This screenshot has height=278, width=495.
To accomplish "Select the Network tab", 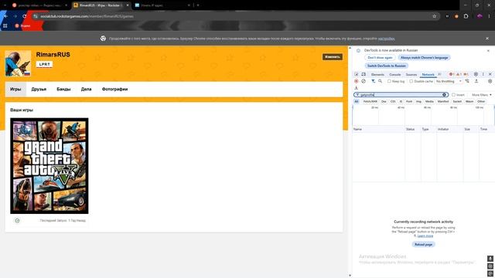I will [x=428, y=75].
